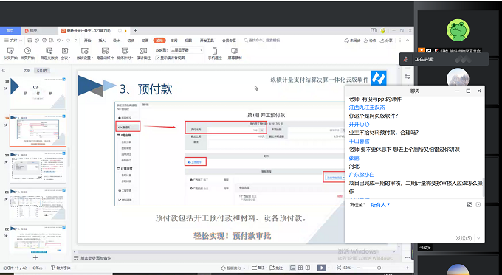Click the save icon in quick access toolbar
Viewport: 502px width, 275px height.
30,41
